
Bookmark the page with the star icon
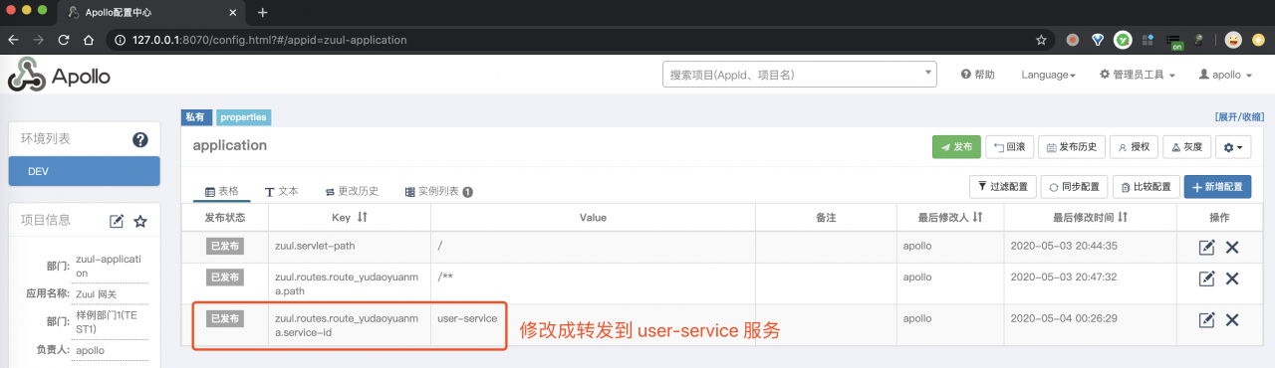pyautogui.click(x=1041, y=40)
